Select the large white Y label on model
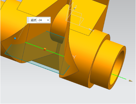The width and height of the screenshot is (136, 104). (74, 57)
